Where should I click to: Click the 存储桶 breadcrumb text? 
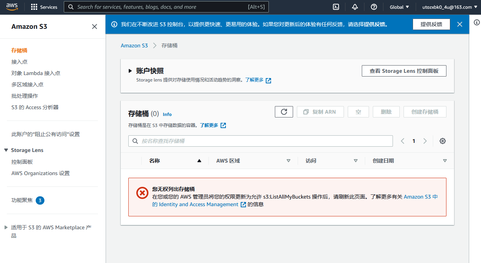[x=170, y=45]
